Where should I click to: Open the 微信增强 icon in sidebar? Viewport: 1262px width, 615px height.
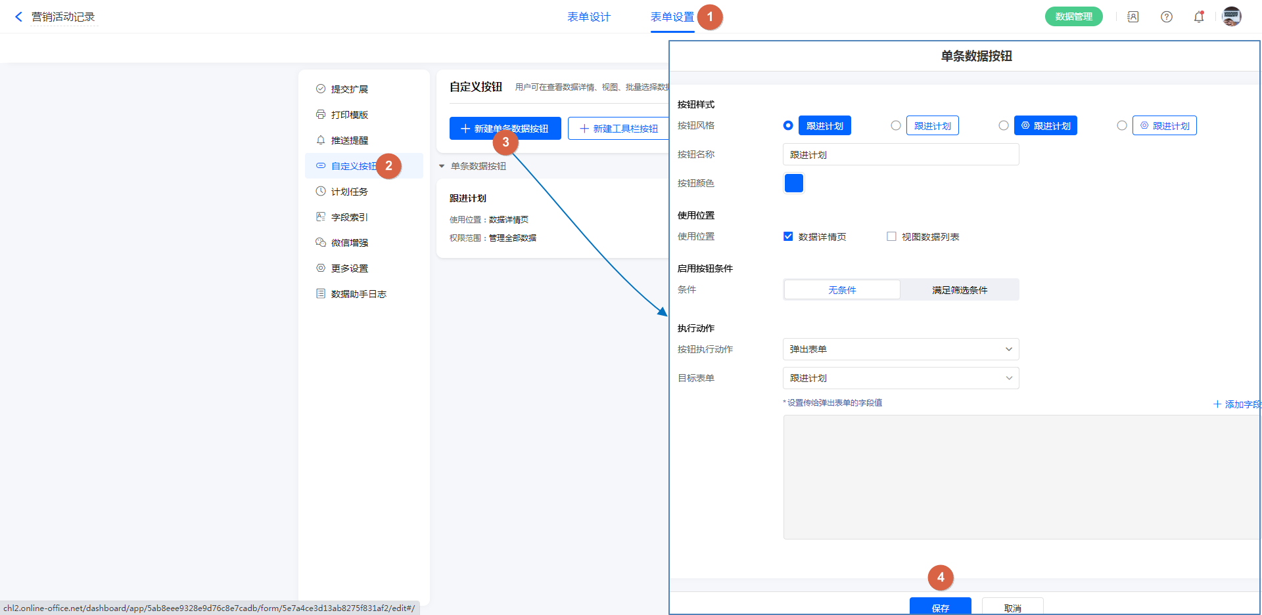321,243
